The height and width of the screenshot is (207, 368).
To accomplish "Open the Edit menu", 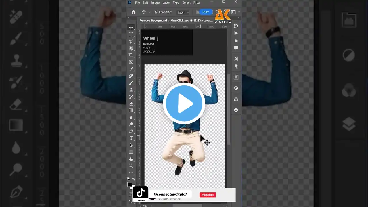I will [x=145, y=3].
